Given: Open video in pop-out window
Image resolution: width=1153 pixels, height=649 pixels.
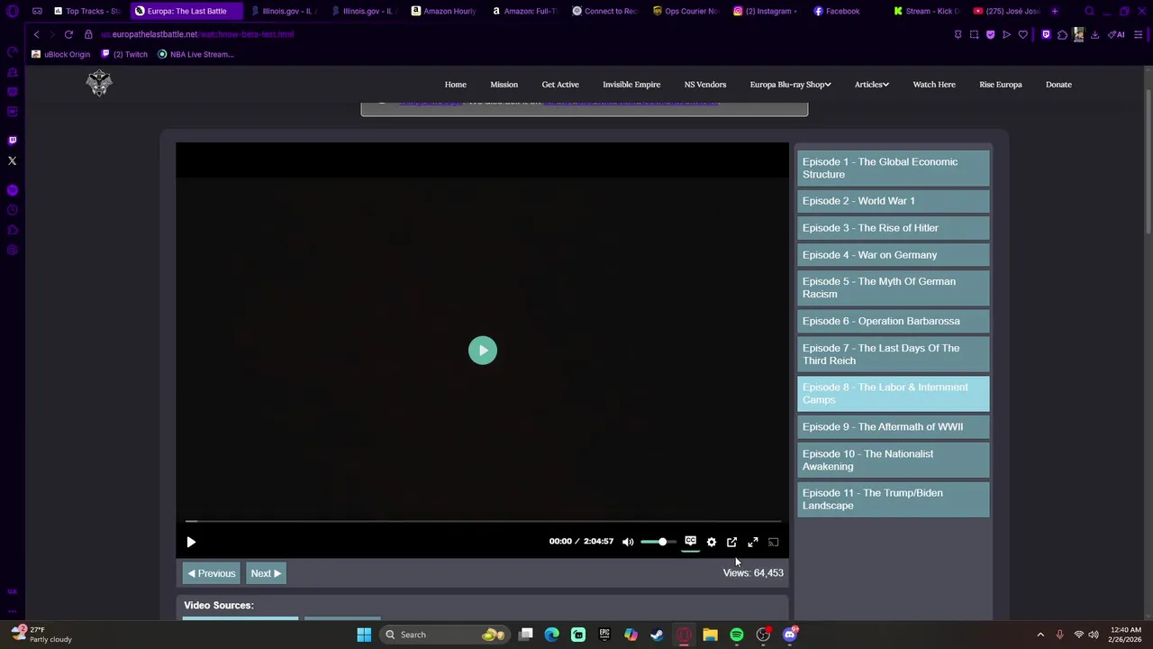Looking at the screenshot, I should tap(732, 542).
